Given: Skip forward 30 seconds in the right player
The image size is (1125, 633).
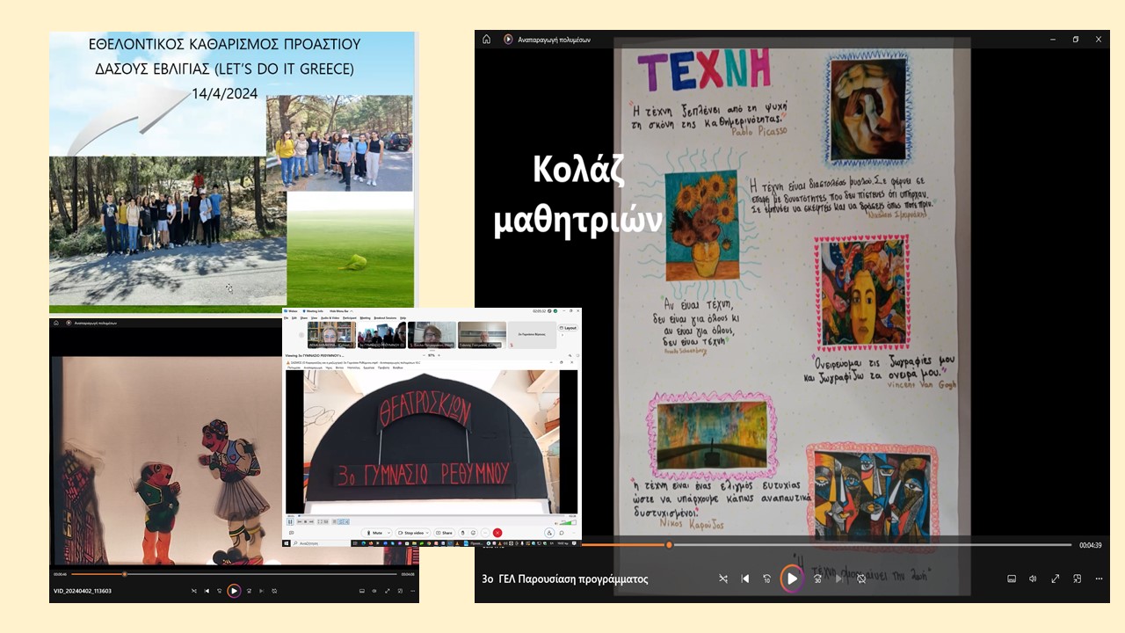Looking at the screenshot, I should click(x=817, y=578).
